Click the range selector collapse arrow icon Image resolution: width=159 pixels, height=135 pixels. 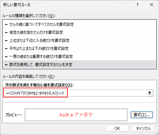click(x=150, y=93)
